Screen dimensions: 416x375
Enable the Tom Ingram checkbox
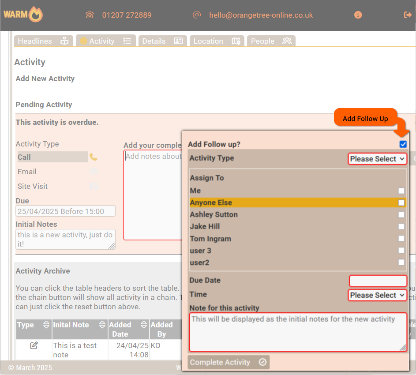coord(401,239)
